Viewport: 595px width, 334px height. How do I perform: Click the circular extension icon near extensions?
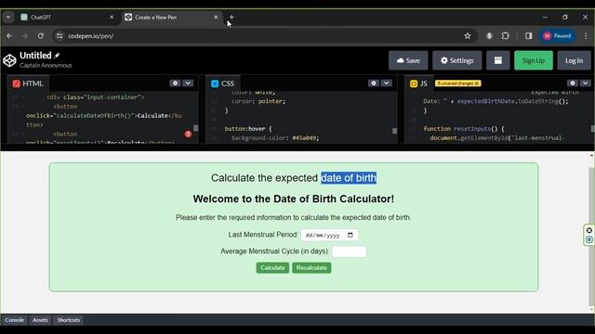[x=489, y=36]
